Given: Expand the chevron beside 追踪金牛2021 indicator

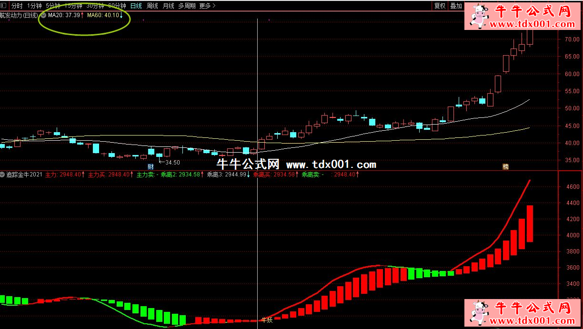Looking at the screenshot, I should (x=3, y=174).
